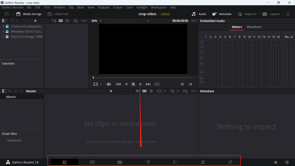Toggle the Metadata panel
The width and height of the screenshot is (295, 166).
tap(222, 14)
